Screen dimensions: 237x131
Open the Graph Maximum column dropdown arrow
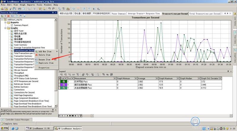178,78
